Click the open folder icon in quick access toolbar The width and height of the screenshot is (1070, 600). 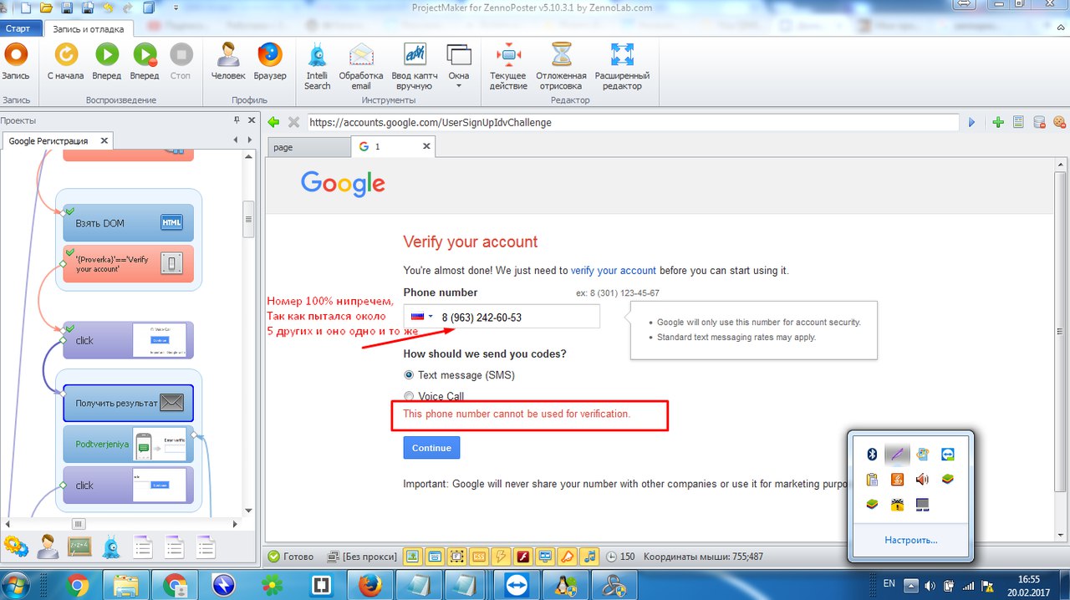47,8
